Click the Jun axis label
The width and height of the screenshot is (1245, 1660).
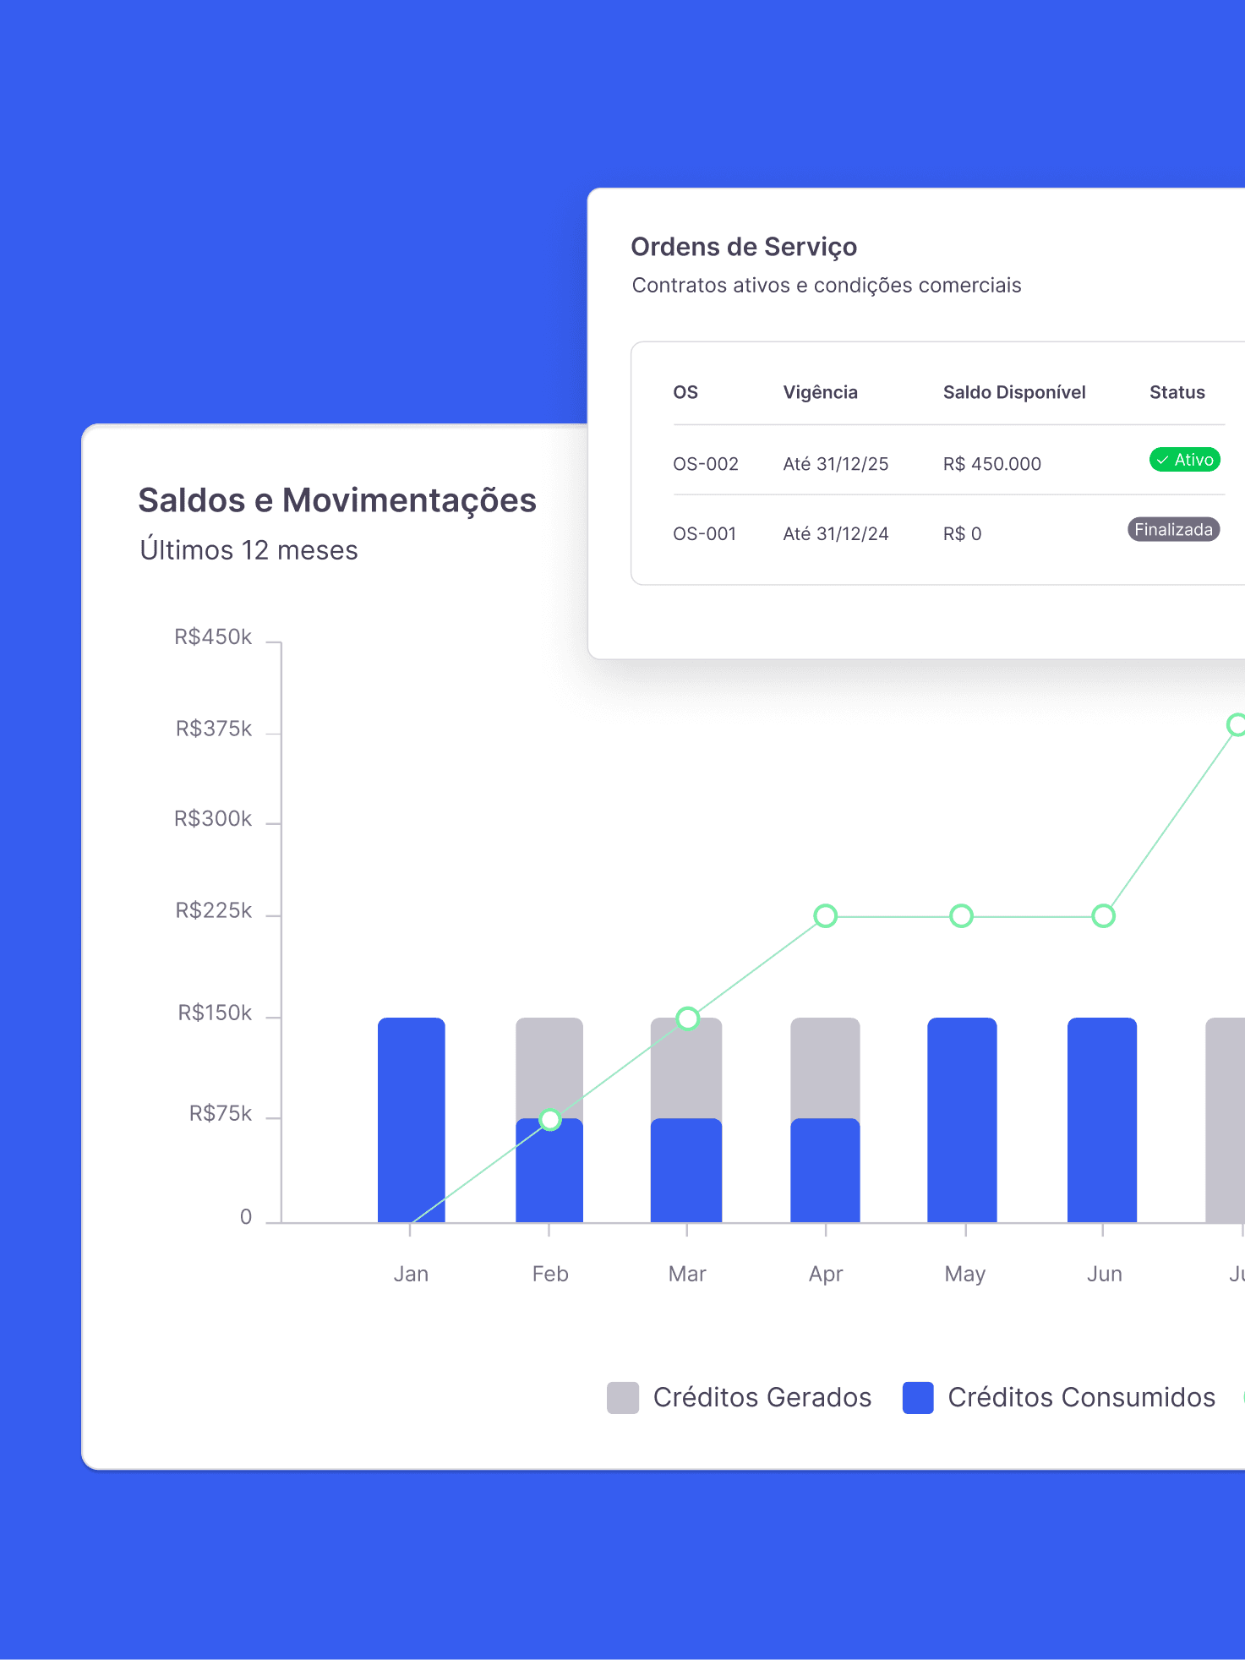[x=1105, y=1275]
